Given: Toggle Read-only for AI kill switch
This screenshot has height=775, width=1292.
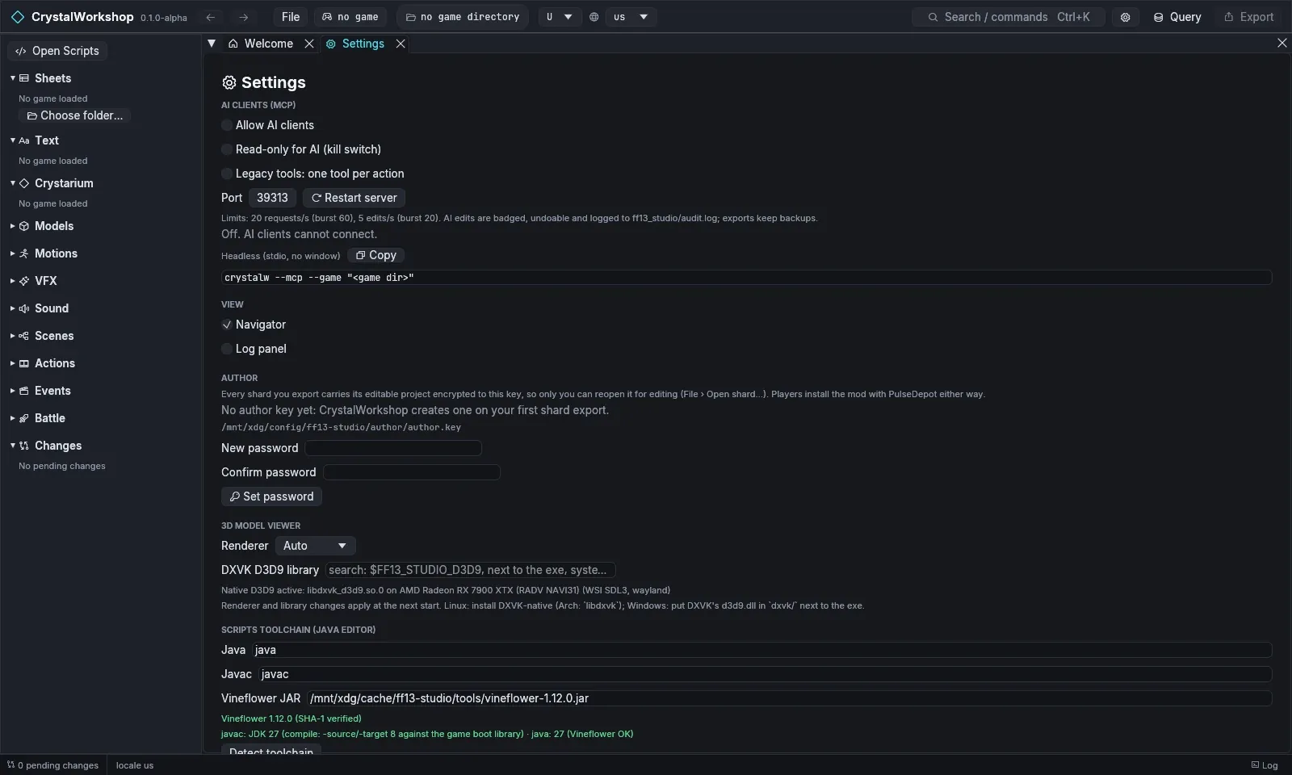Looking at the screenshot, I should point(227,149).
